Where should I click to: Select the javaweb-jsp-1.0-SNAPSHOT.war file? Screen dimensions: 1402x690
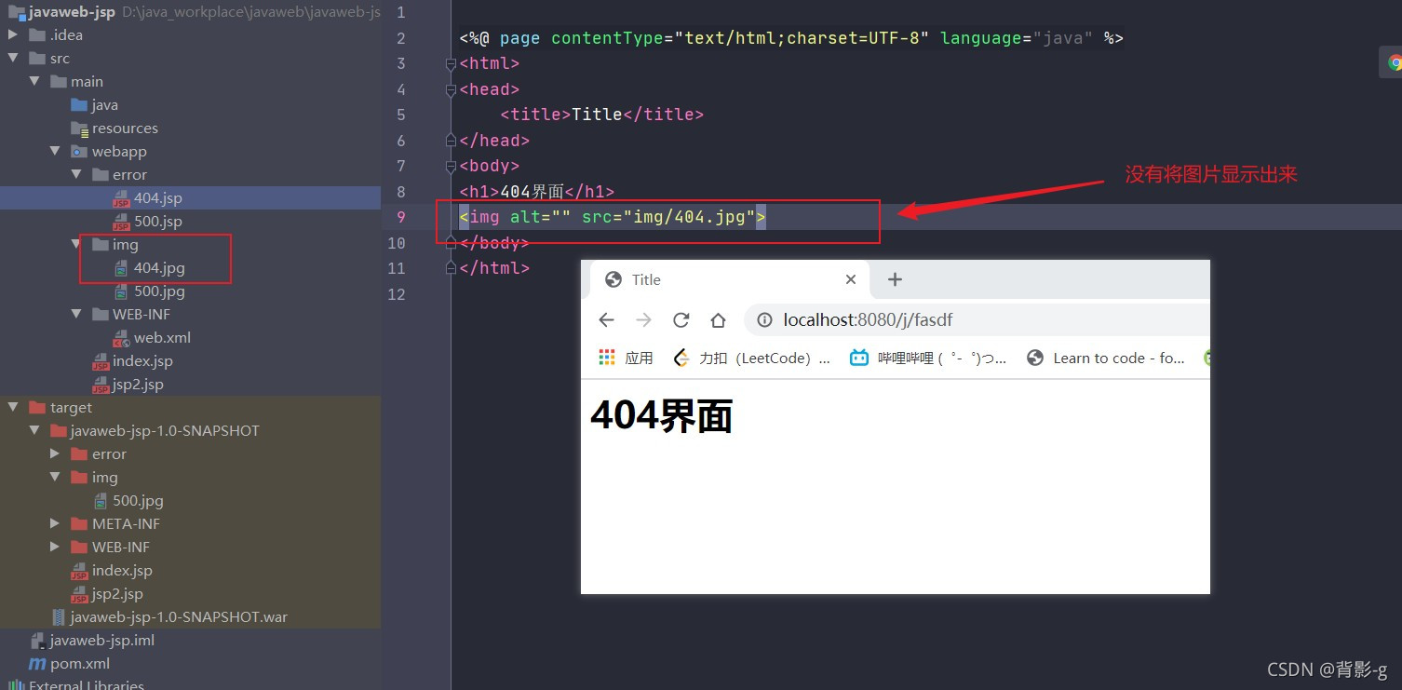[x=179, y=617]
